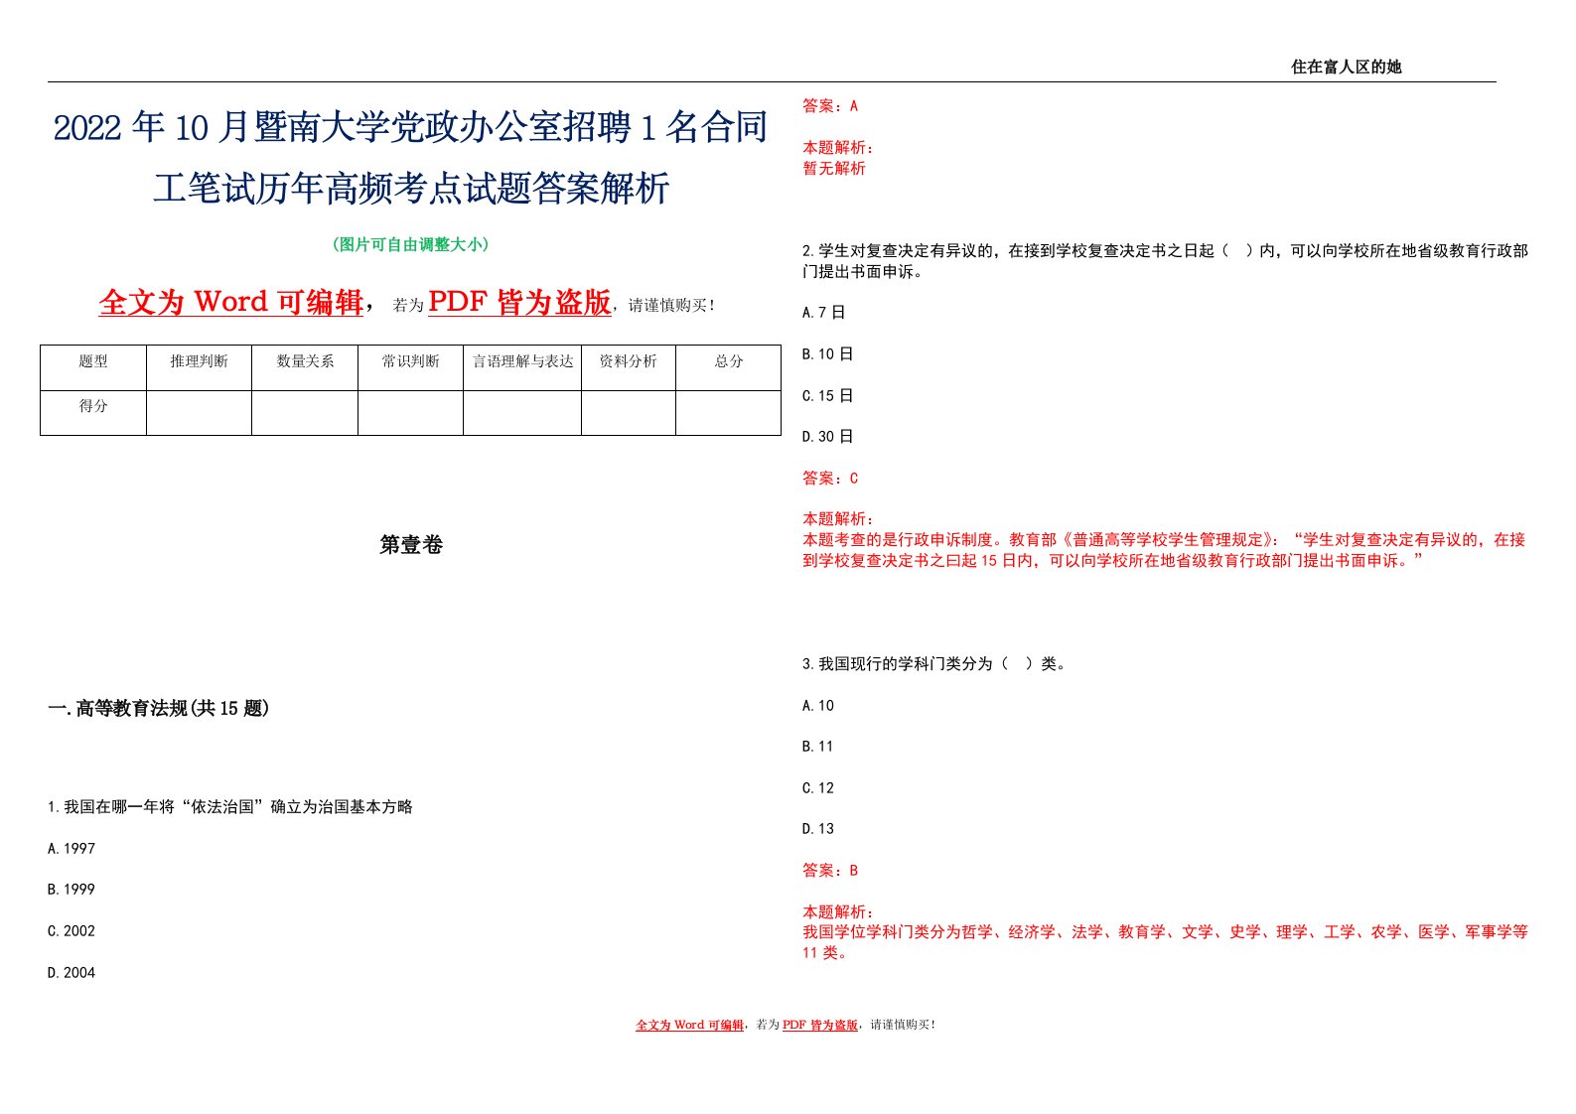This screenshot has height=1114, width=1576.
Task: Click the footer link 'PDF 皆为盗版'
Action: click(x=820, y=1025)
